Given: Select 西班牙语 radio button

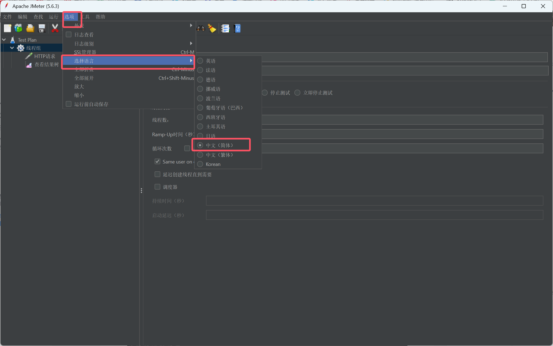Looking at the screenshot, I should pos(200,117).
